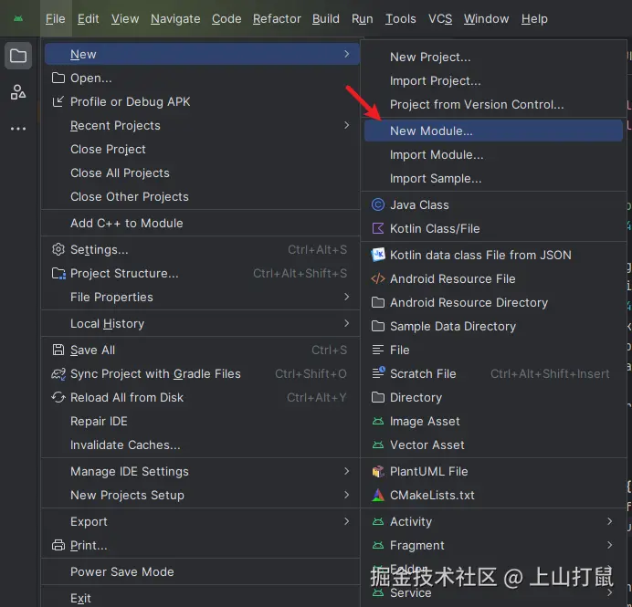Open the Edit menu
The height and width of the screenshot is (607, 632).
88,18
